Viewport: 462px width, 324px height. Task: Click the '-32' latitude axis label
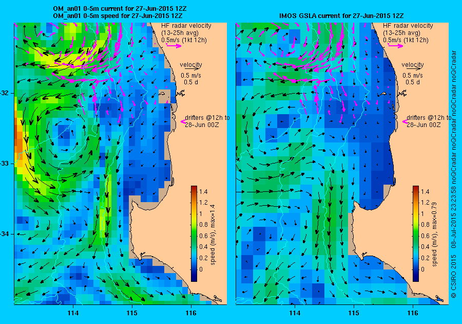tap(5, 93)
